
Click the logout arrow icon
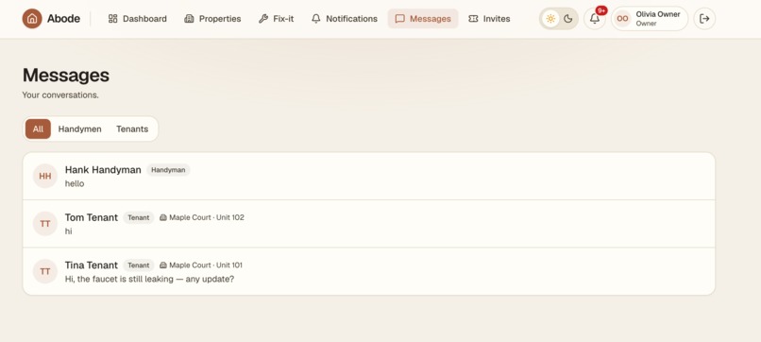[x=704, y=19]
